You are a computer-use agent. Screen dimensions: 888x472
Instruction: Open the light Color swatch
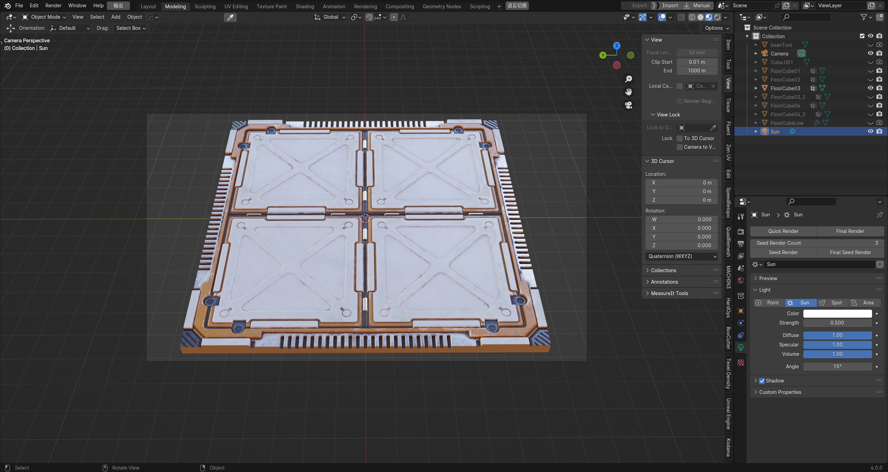[837, 314]
